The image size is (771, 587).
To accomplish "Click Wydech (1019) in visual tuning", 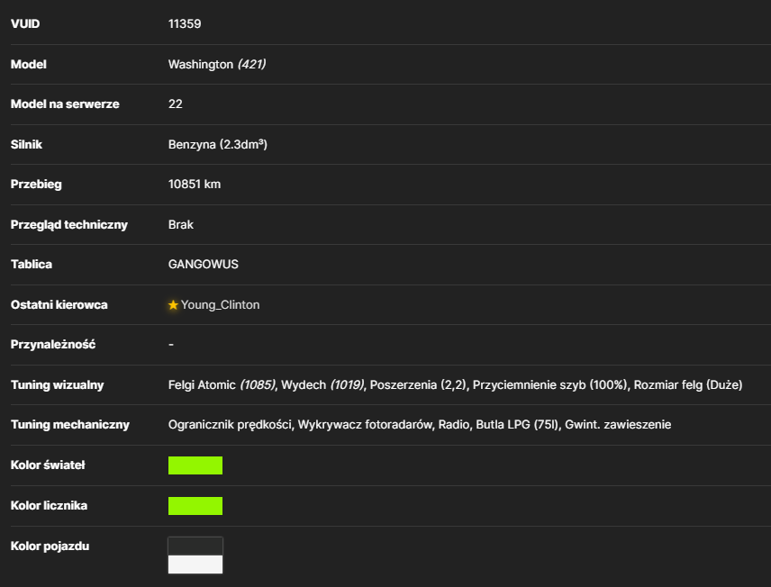I will click(x=322, y=385).
